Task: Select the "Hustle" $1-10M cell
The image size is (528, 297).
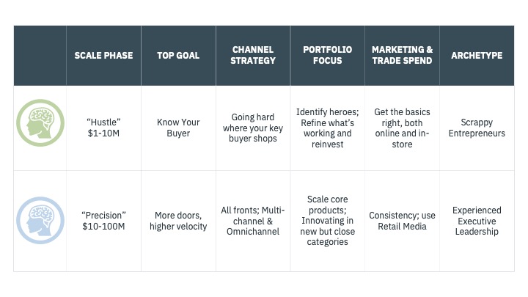Action: click(103, 128)
